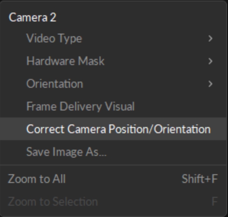
Task: Click the word Mask in Hardware Mask
Action: pos(91,61)
